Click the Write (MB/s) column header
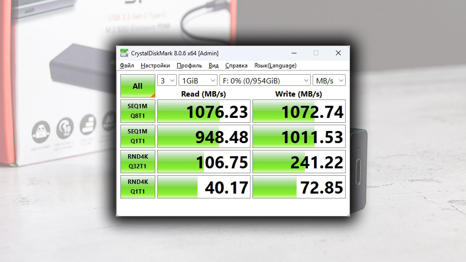This screenshot has width=466, height=262. pos(299,94)
